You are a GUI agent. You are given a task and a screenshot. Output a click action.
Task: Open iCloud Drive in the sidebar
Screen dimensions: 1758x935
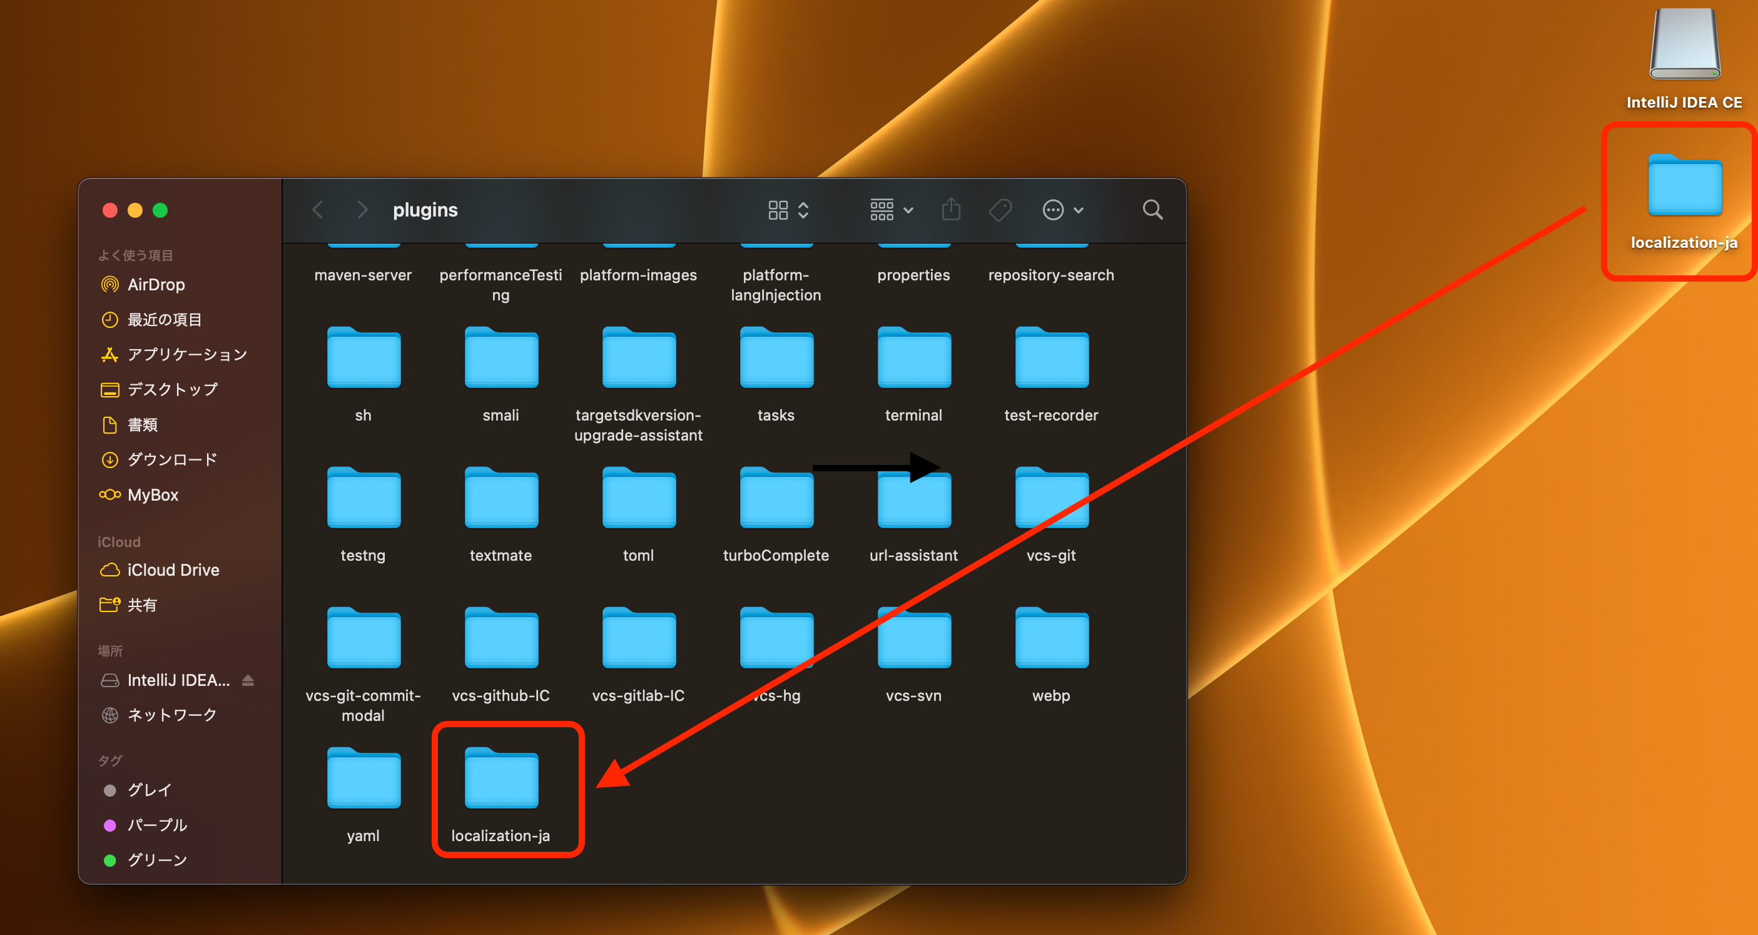click(x=173, y=570)
